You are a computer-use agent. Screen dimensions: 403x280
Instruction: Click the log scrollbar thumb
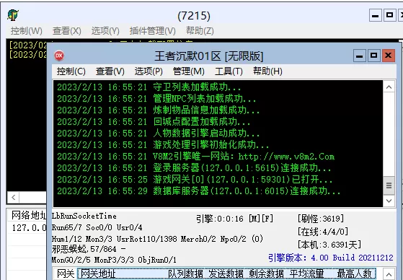point(389,185)
